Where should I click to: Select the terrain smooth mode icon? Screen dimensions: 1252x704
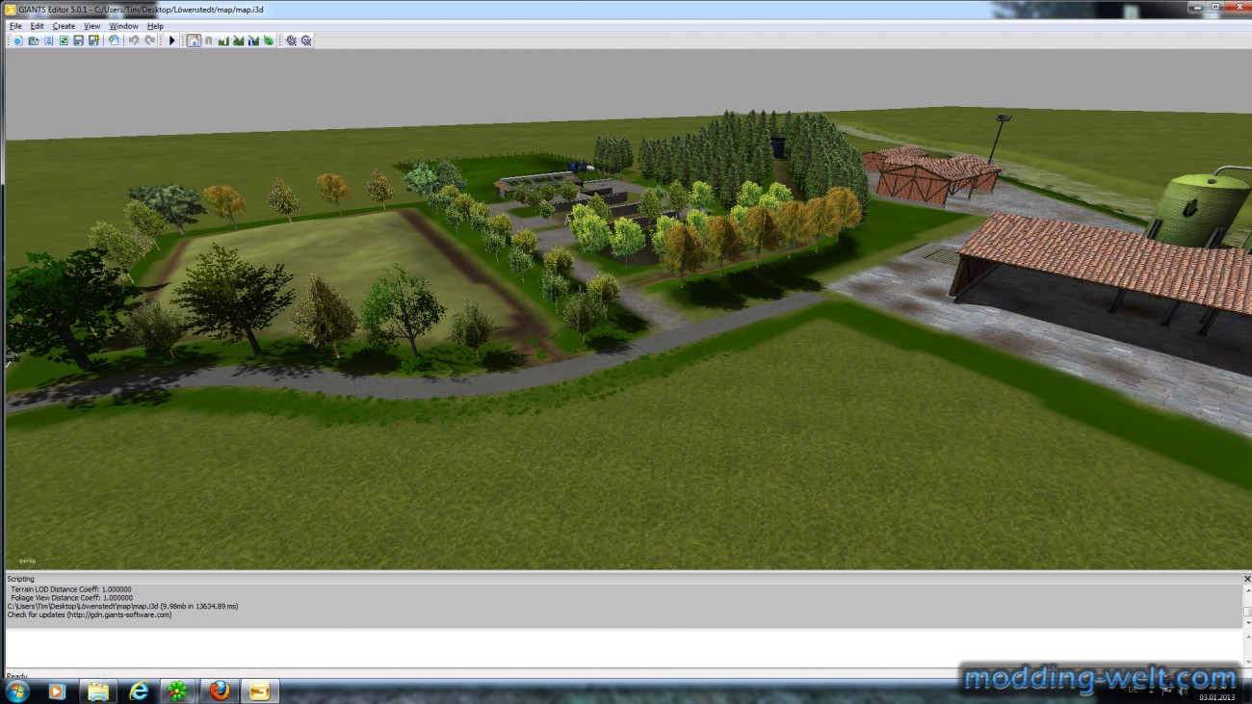click(238, 40)
